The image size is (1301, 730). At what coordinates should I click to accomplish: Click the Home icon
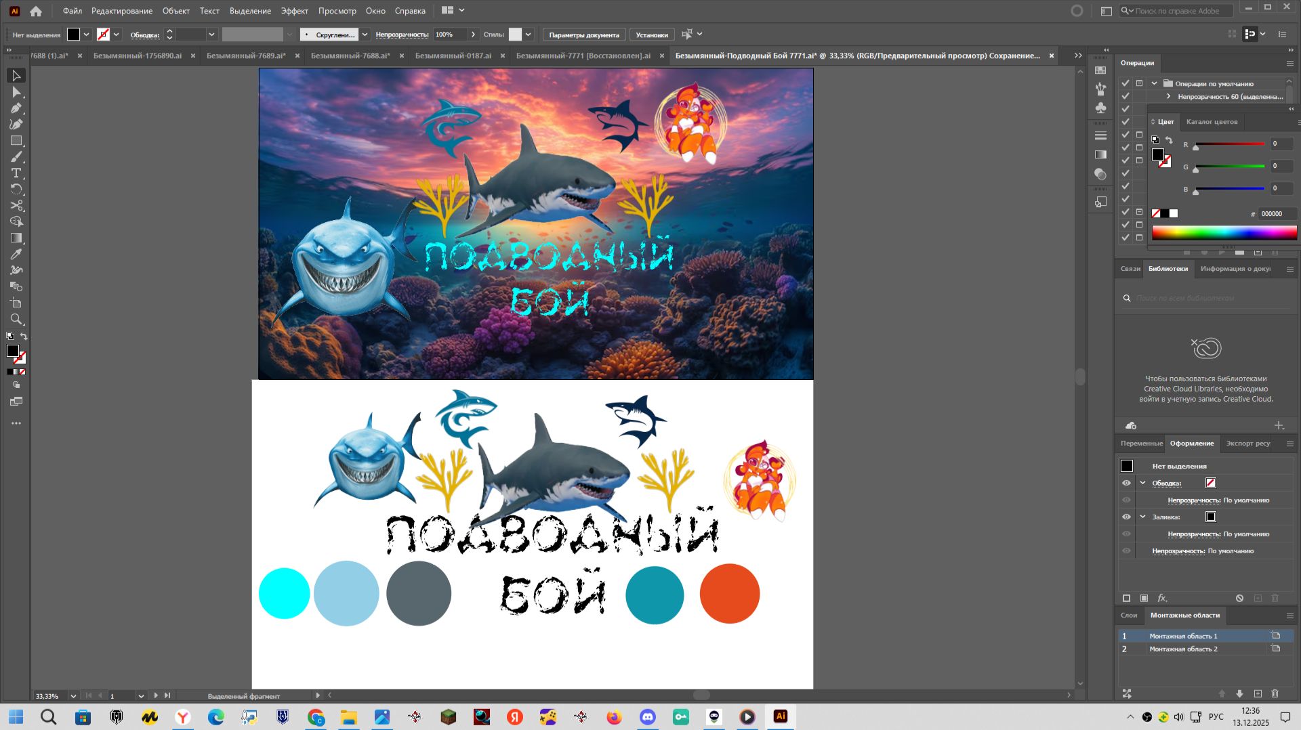36,11
